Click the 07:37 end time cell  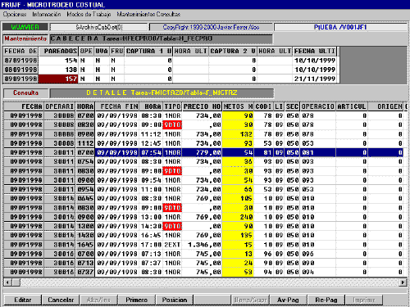152,263
